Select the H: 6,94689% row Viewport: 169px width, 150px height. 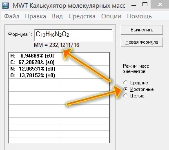(x=34, y=56)
